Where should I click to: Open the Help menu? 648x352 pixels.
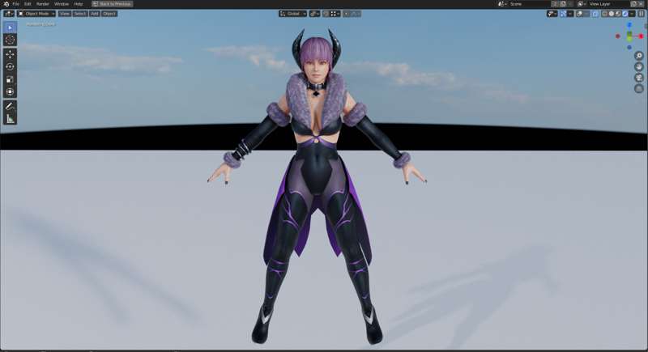[x=79, y=4]
